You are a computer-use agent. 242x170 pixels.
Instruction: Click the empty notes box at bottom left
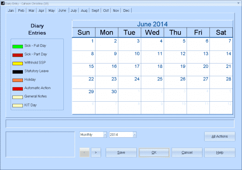point(40,144)
